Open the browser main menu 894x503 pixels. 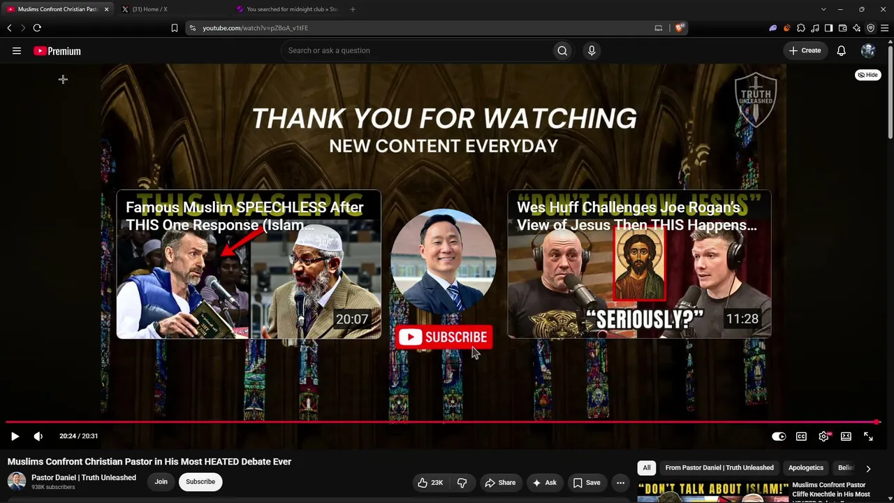885,28
